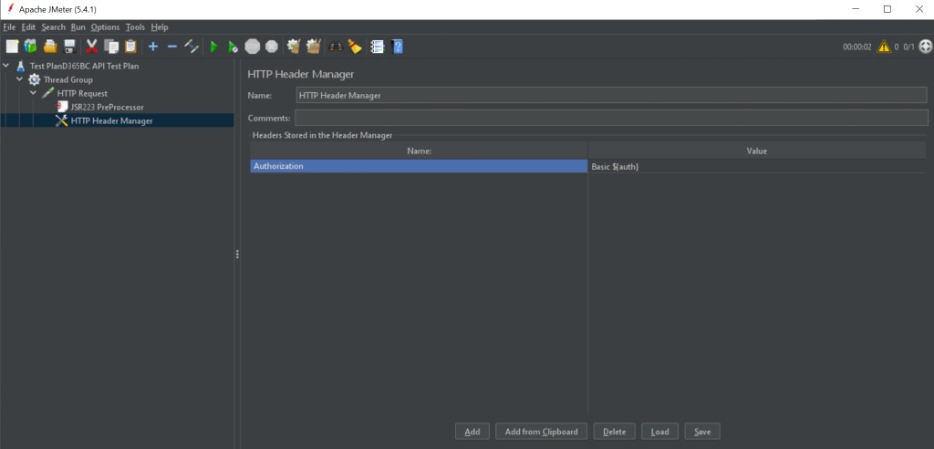Click the Search binoculars icon
This screenshot has width=934, height=449.
(x=336, y=47)
